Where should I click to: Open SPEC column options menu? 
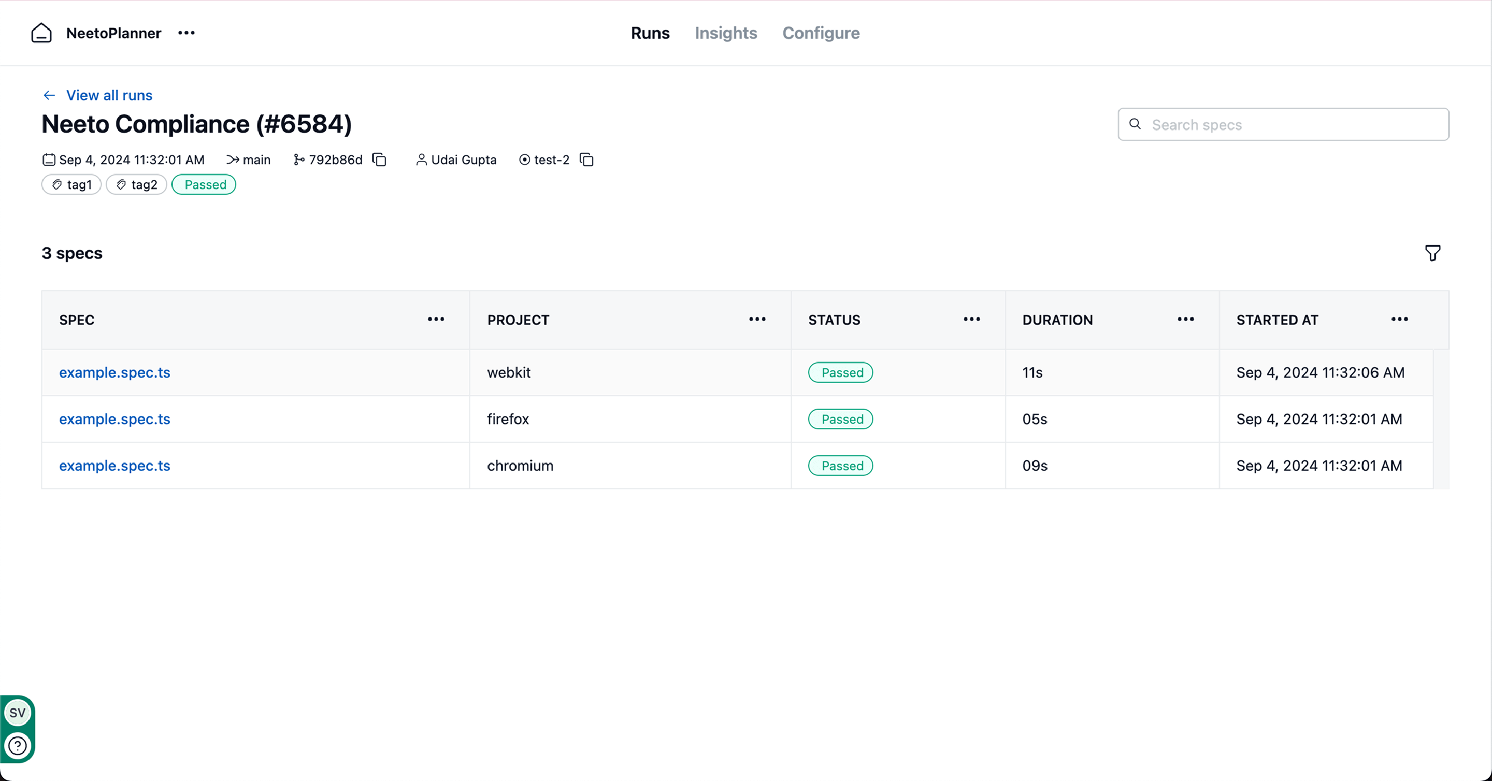(436, 320)
